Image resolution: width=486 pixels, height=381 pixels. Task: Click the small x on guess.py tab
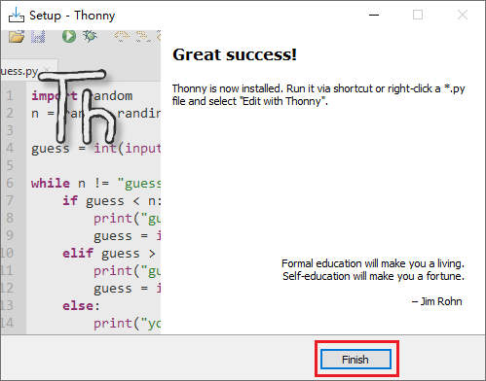[x=47, y=69]
